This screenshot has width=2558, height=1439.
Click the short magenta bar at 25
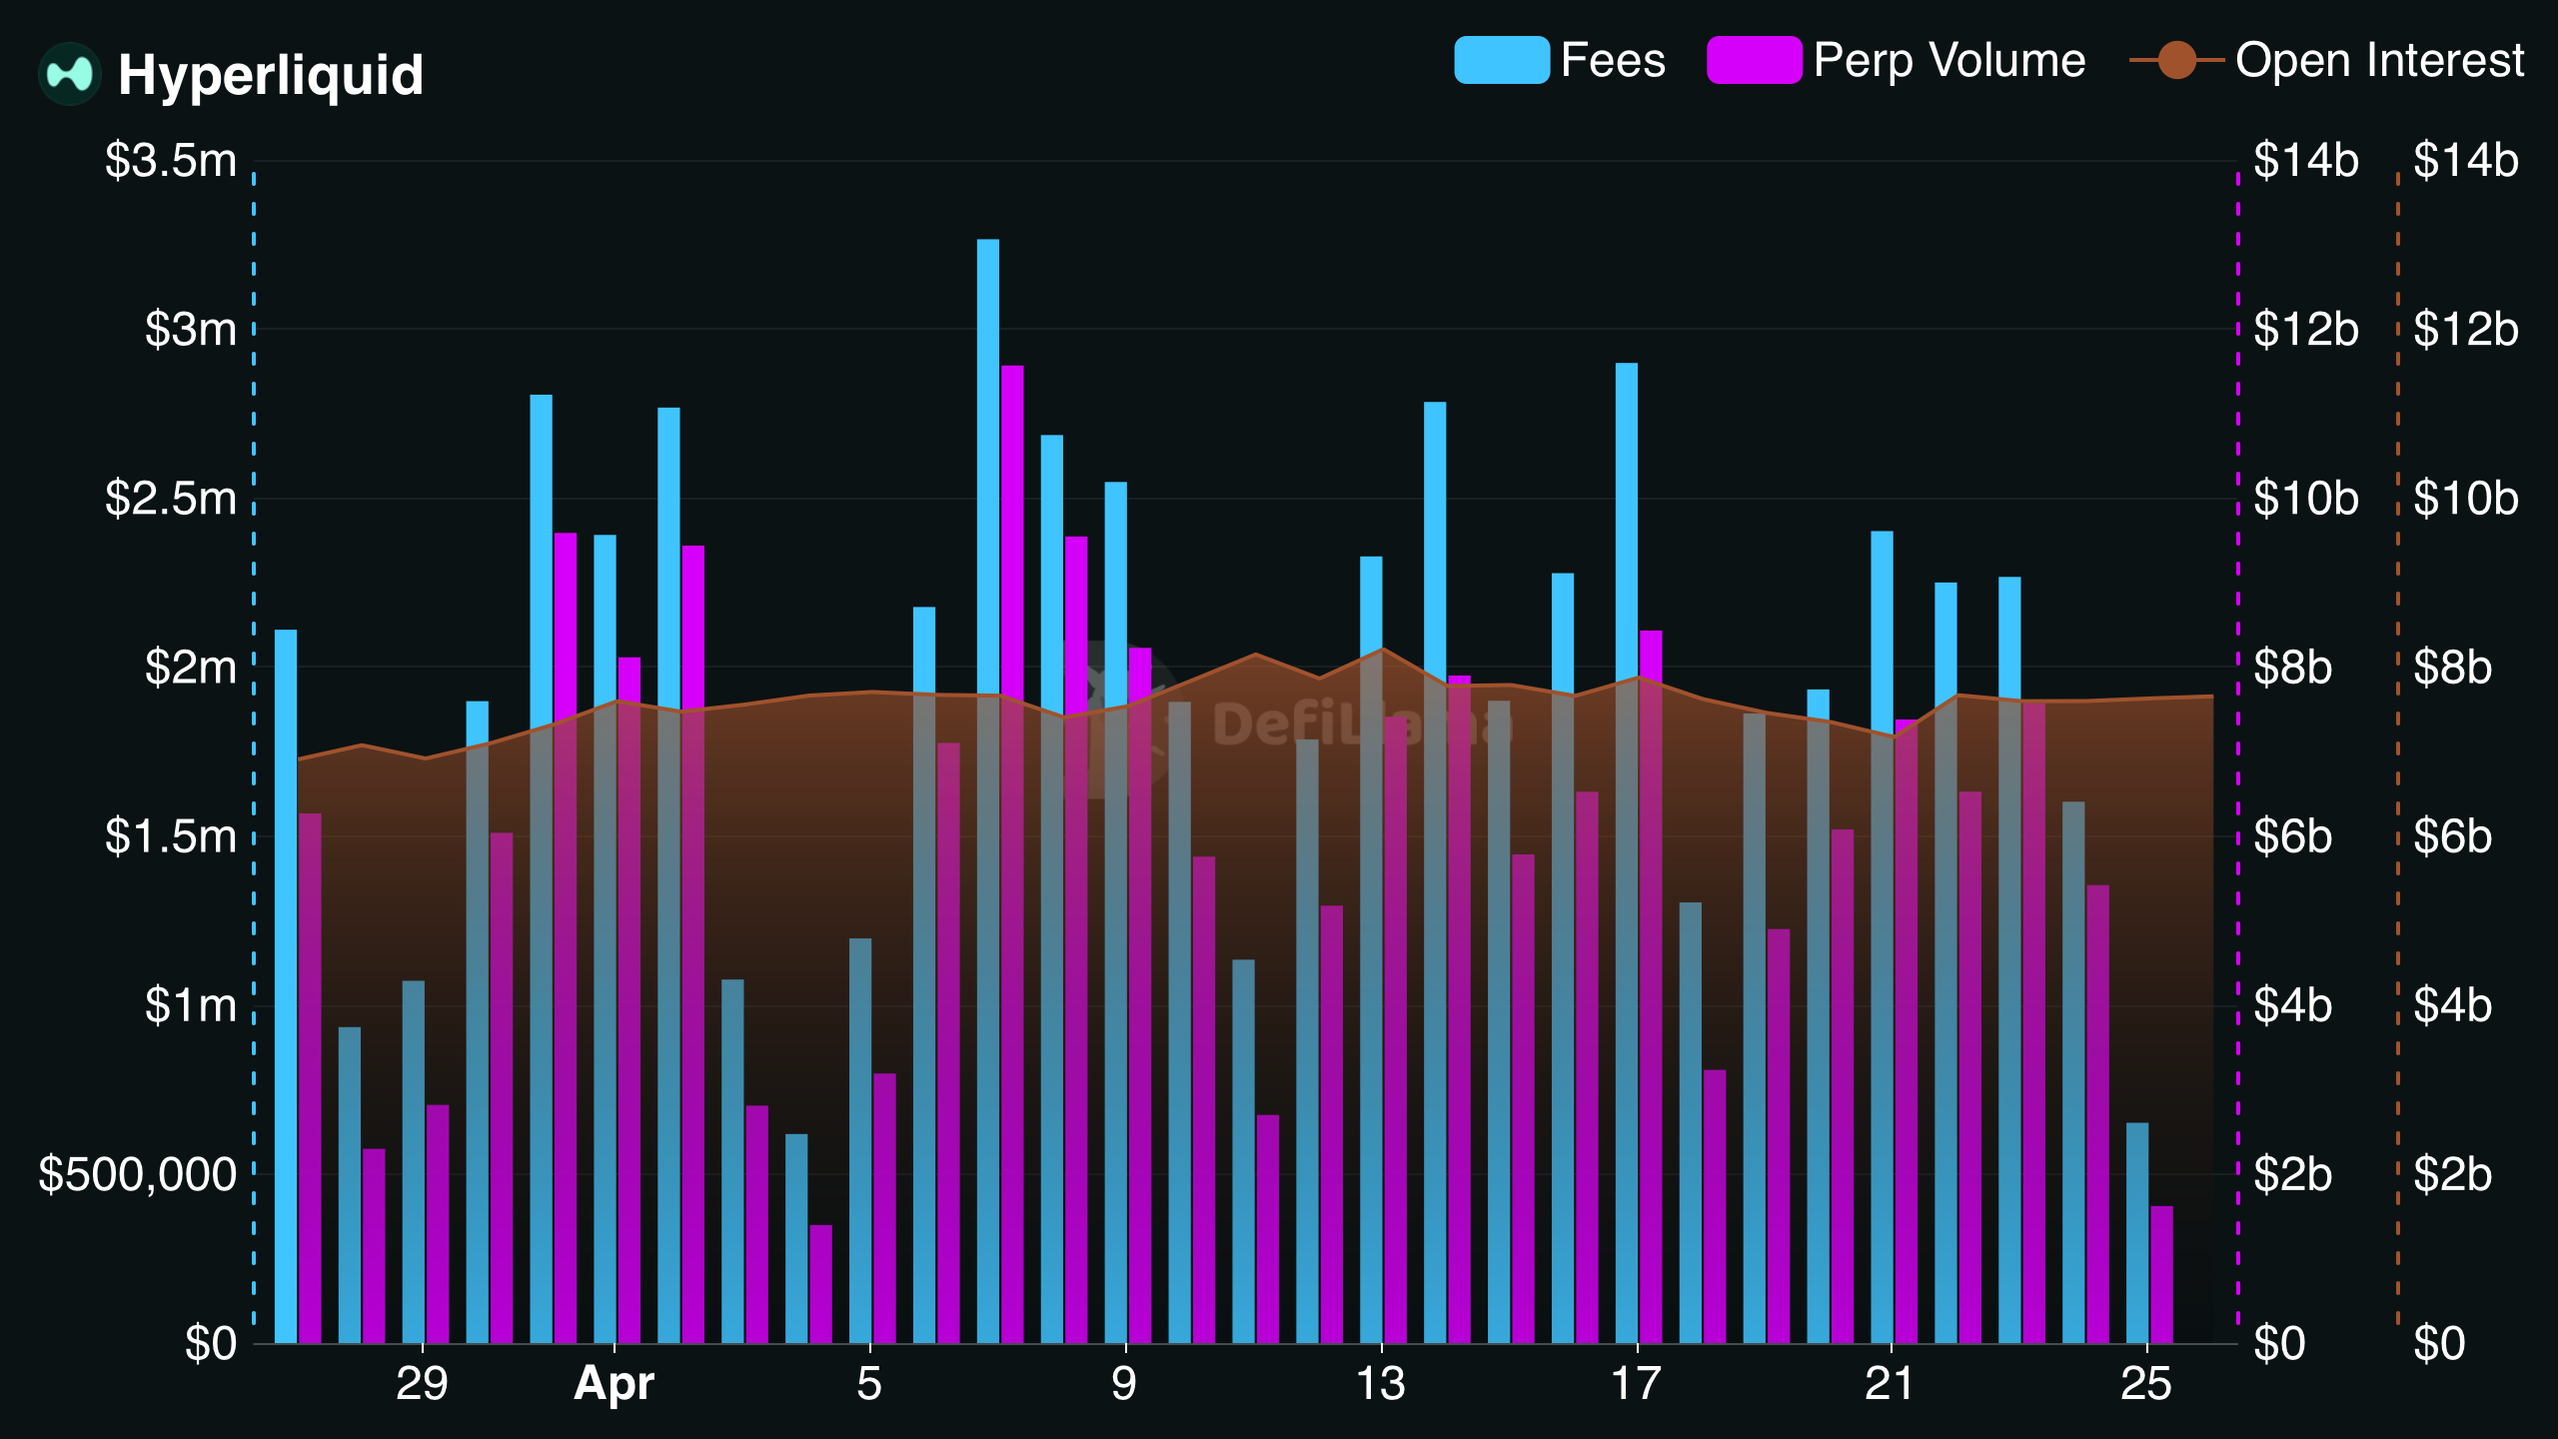(x=2161, y=1274)
